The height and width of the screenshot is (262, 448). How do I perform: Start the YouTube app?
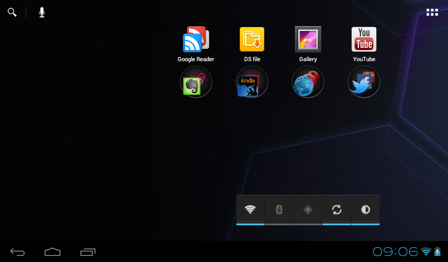click(x=364, y=39)
